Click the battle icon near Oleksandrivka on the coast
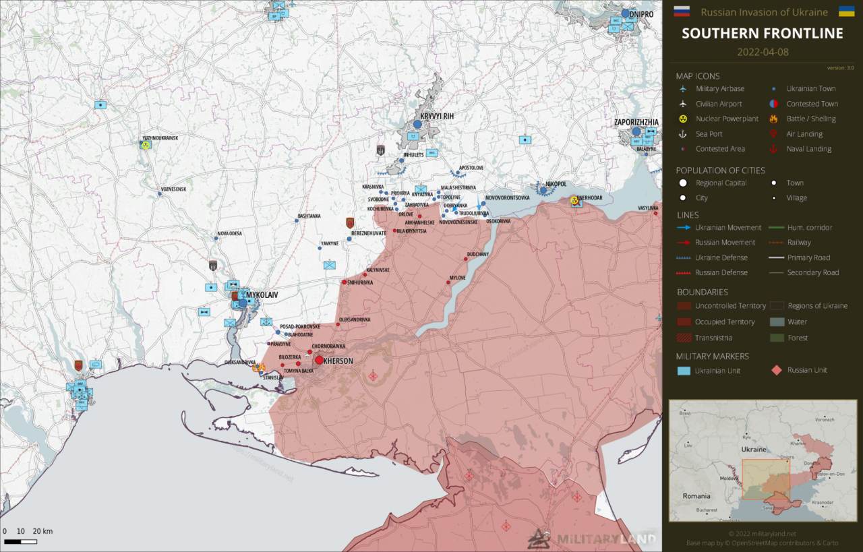This screenshot has width=863, height=552. pos(258,367)
